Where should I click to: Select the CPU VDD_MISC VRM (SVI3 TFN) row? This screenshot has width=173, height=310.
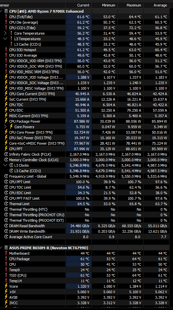[x=85, y=72]
